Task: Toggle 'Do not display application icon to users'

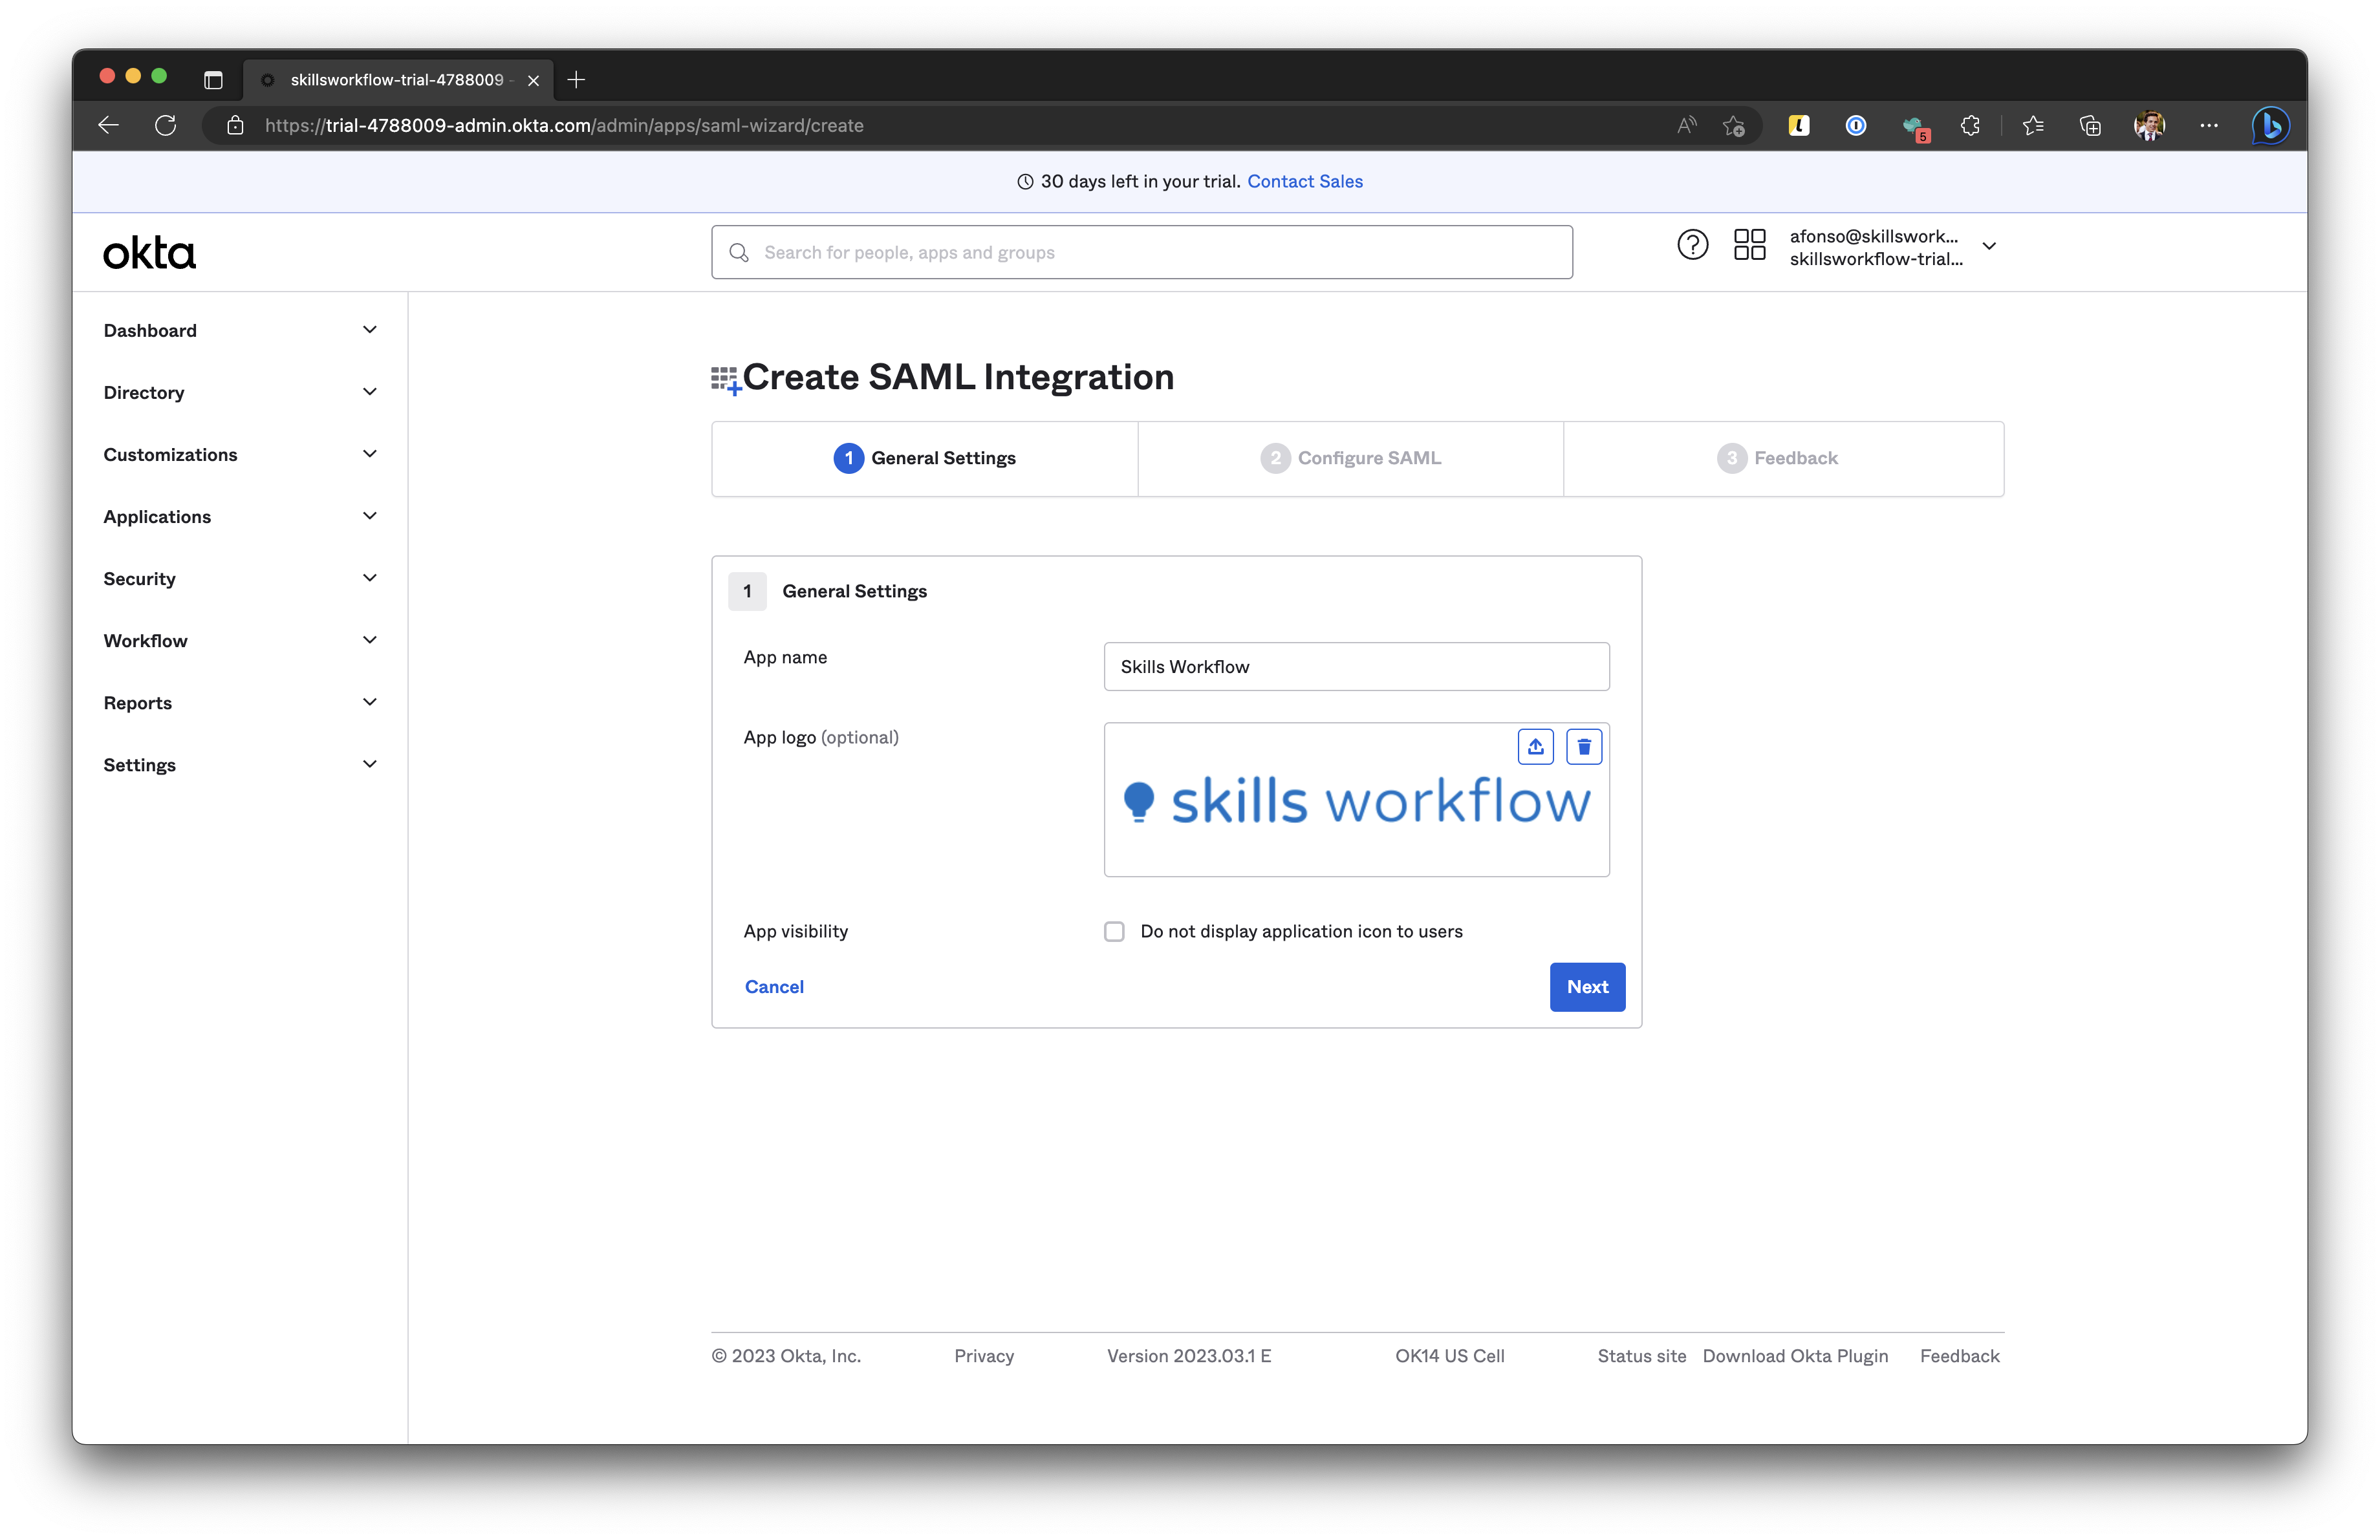Action: pyautogui.click(x=1114, y=932)
